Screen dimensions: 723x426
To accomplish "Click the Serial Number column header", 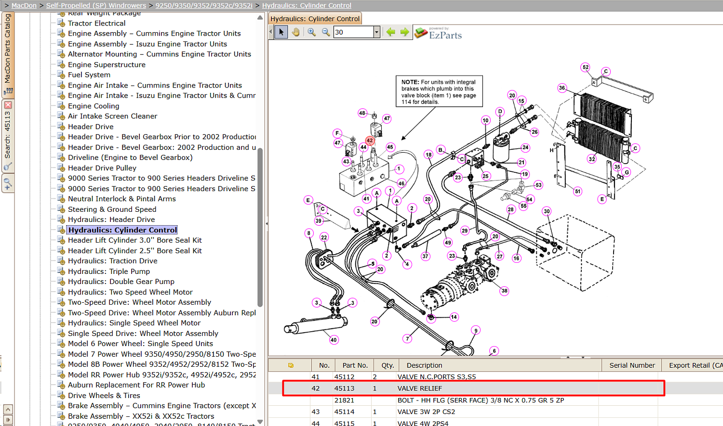I will click(x=632, y=365).
